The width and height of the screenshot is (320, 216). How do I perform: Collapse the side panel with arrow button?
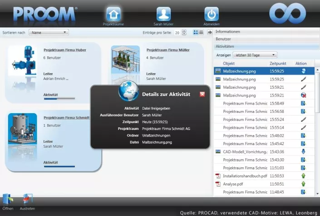pos(210,32)
